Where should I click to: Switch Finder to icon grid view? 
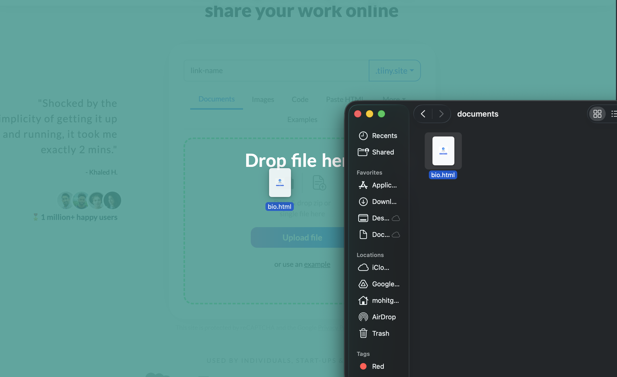(597, 114)
